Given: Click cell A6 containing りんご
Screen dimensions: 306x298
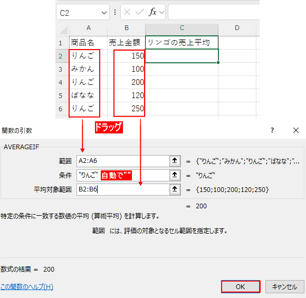Looking at the screenshot, I should [88, 109].
